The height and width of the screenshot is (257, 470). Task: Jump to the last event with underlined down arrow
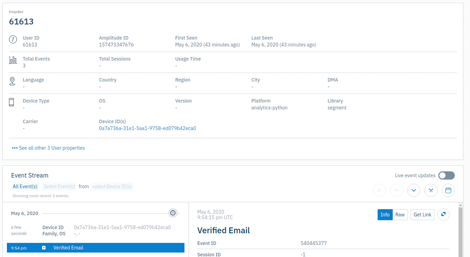[431, 190]
